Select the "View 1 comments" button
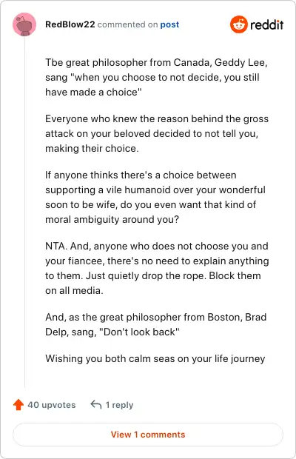 pos(148,435)
